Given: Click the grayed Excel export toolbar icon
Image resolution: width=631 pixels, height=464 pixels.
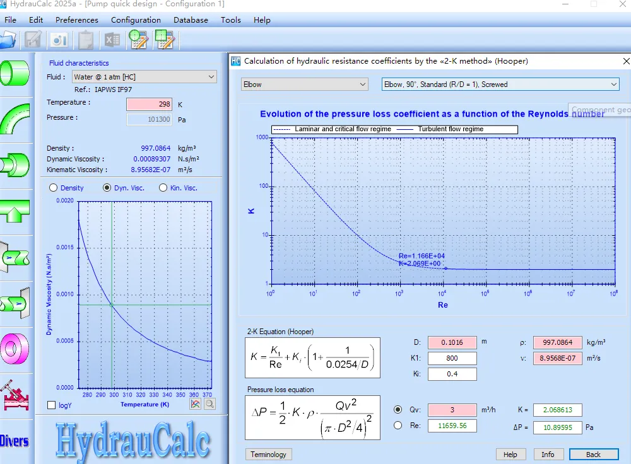Looking at the screenshot, I should (x=112, y=40).
